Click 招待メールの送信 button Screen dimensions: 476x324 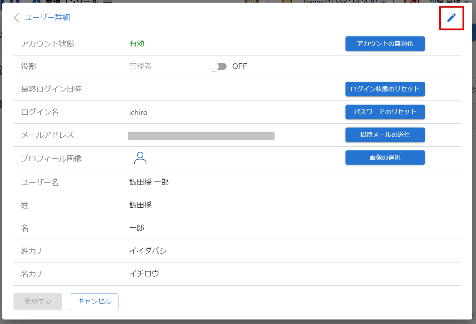point(385,135)
